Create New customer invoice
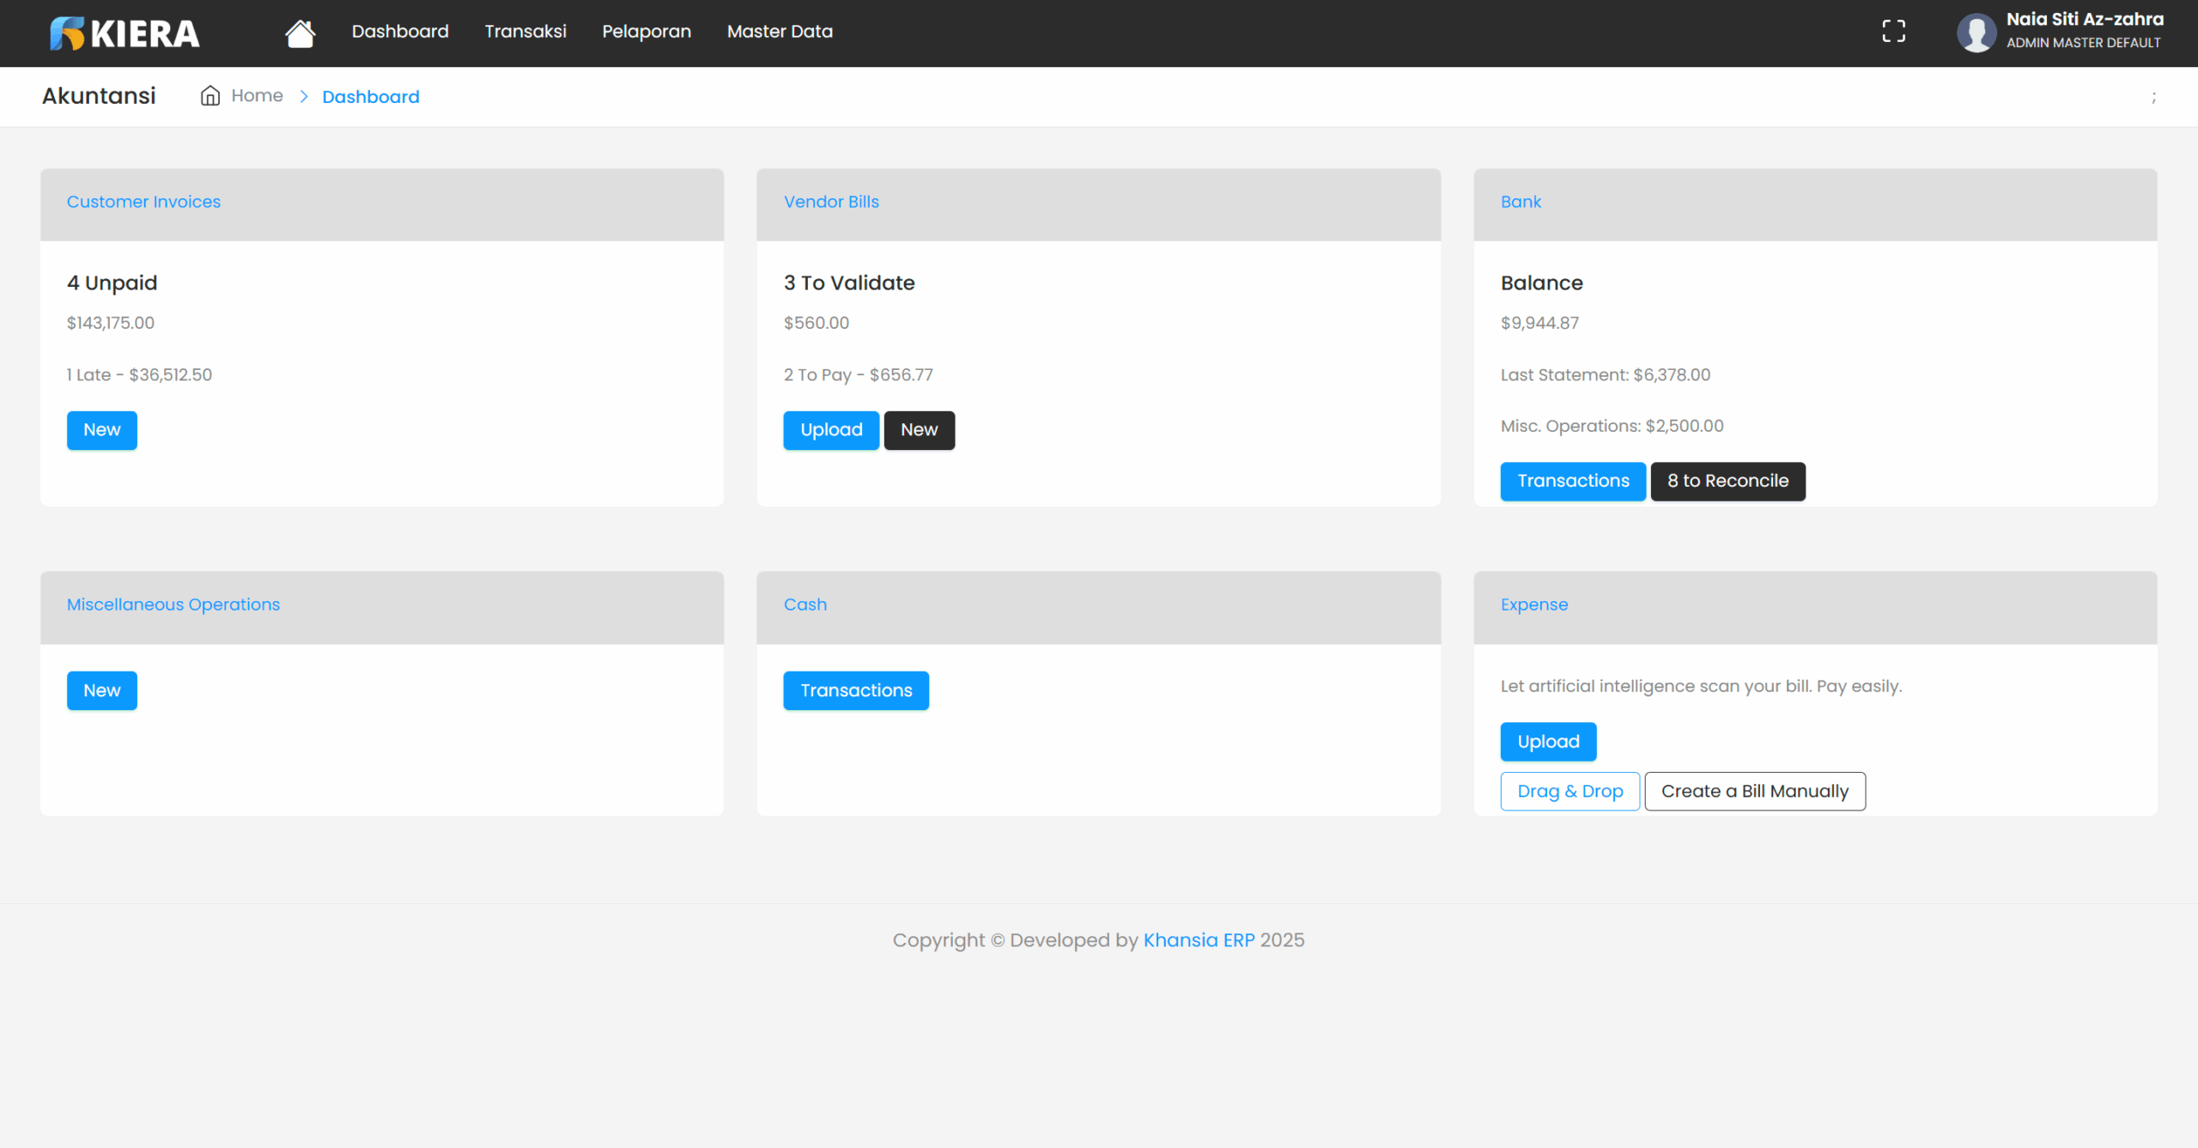2198x1148 pixels. [x=101, y=430]
